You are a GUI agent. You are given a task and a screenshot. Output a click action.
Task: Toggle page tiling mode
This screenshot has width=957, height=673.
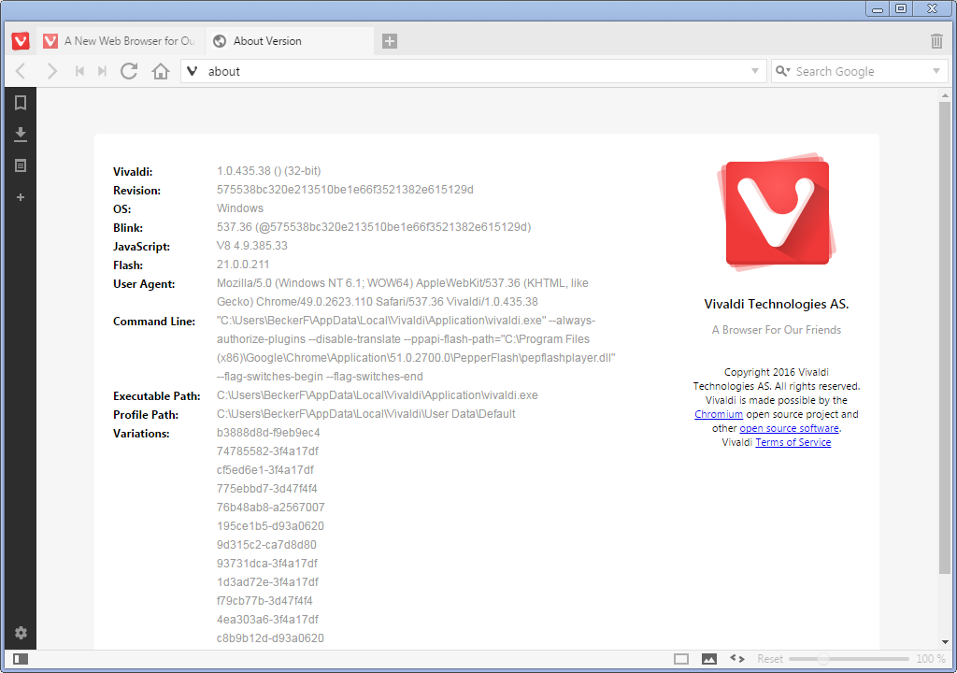pyautogui.click(x=683, y=659)
